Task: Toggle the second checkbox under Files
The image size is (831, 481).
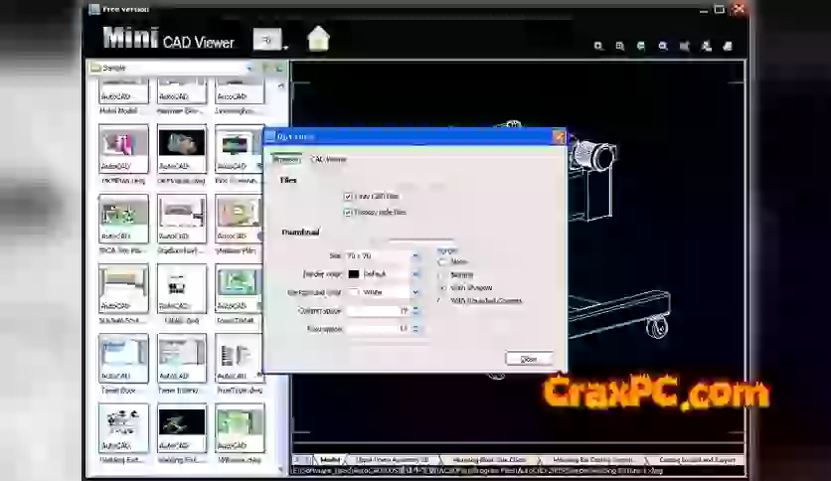Action: [348, 212]
